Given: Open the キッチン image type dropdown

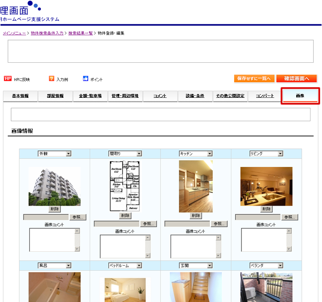Looking at the screenshot, I should [195, 154].
